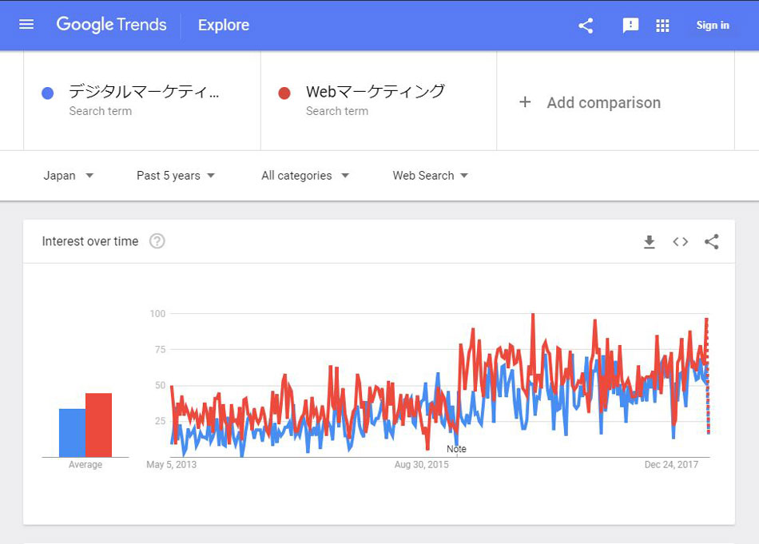Go to Google Trends home logo
759x544 pixels.
coord(111,25)
